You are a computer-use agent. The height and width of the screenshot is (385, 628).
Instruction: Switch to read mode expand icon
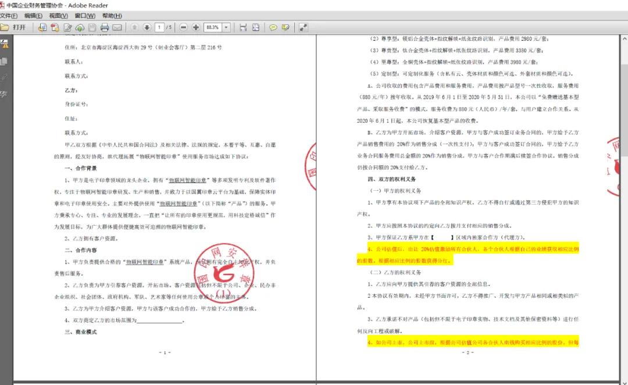[x=303, y=27]
